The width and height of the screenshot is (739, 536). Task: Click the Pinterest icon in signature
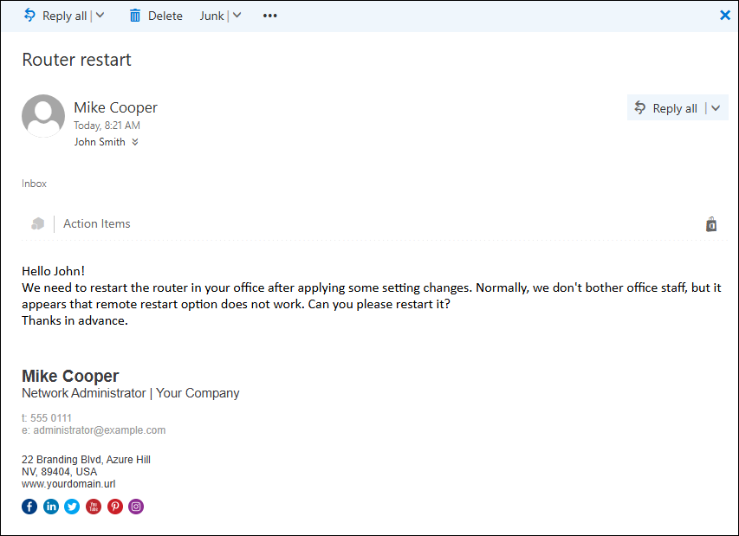(114, 507)
